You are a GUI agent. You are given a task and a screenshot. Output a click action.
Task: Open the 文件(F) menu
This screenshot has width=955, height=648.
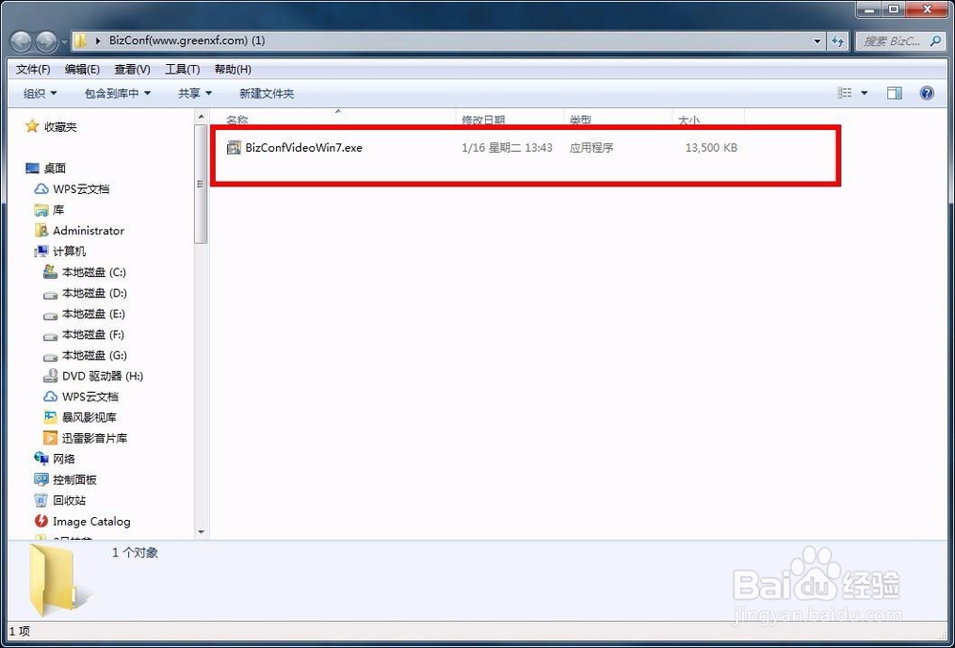[32, 70]
